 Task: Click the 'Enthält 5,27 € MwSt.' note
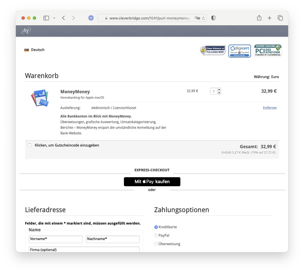(249, 152)
